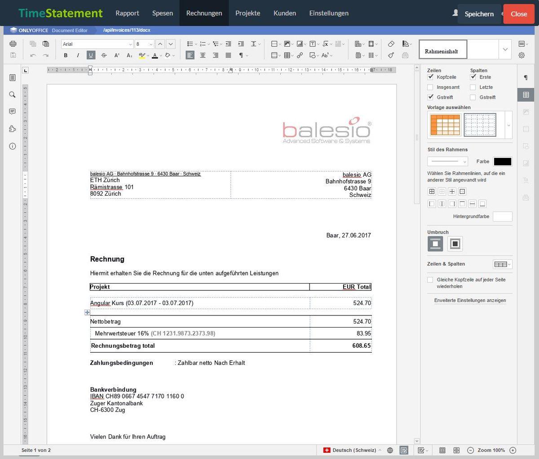The width and height of the screenshot is (539, 459).
Task: Click the clear style eraser icon
Action: [x=391, y=44]
